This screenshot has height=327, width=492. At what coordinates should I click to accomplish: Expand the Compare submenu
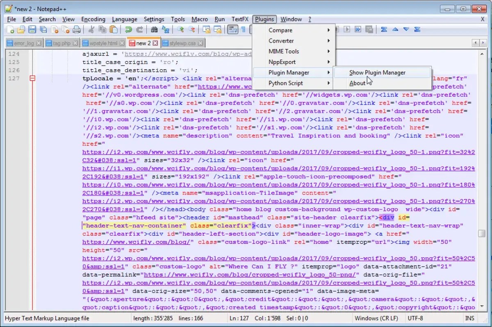pos(280,30)
